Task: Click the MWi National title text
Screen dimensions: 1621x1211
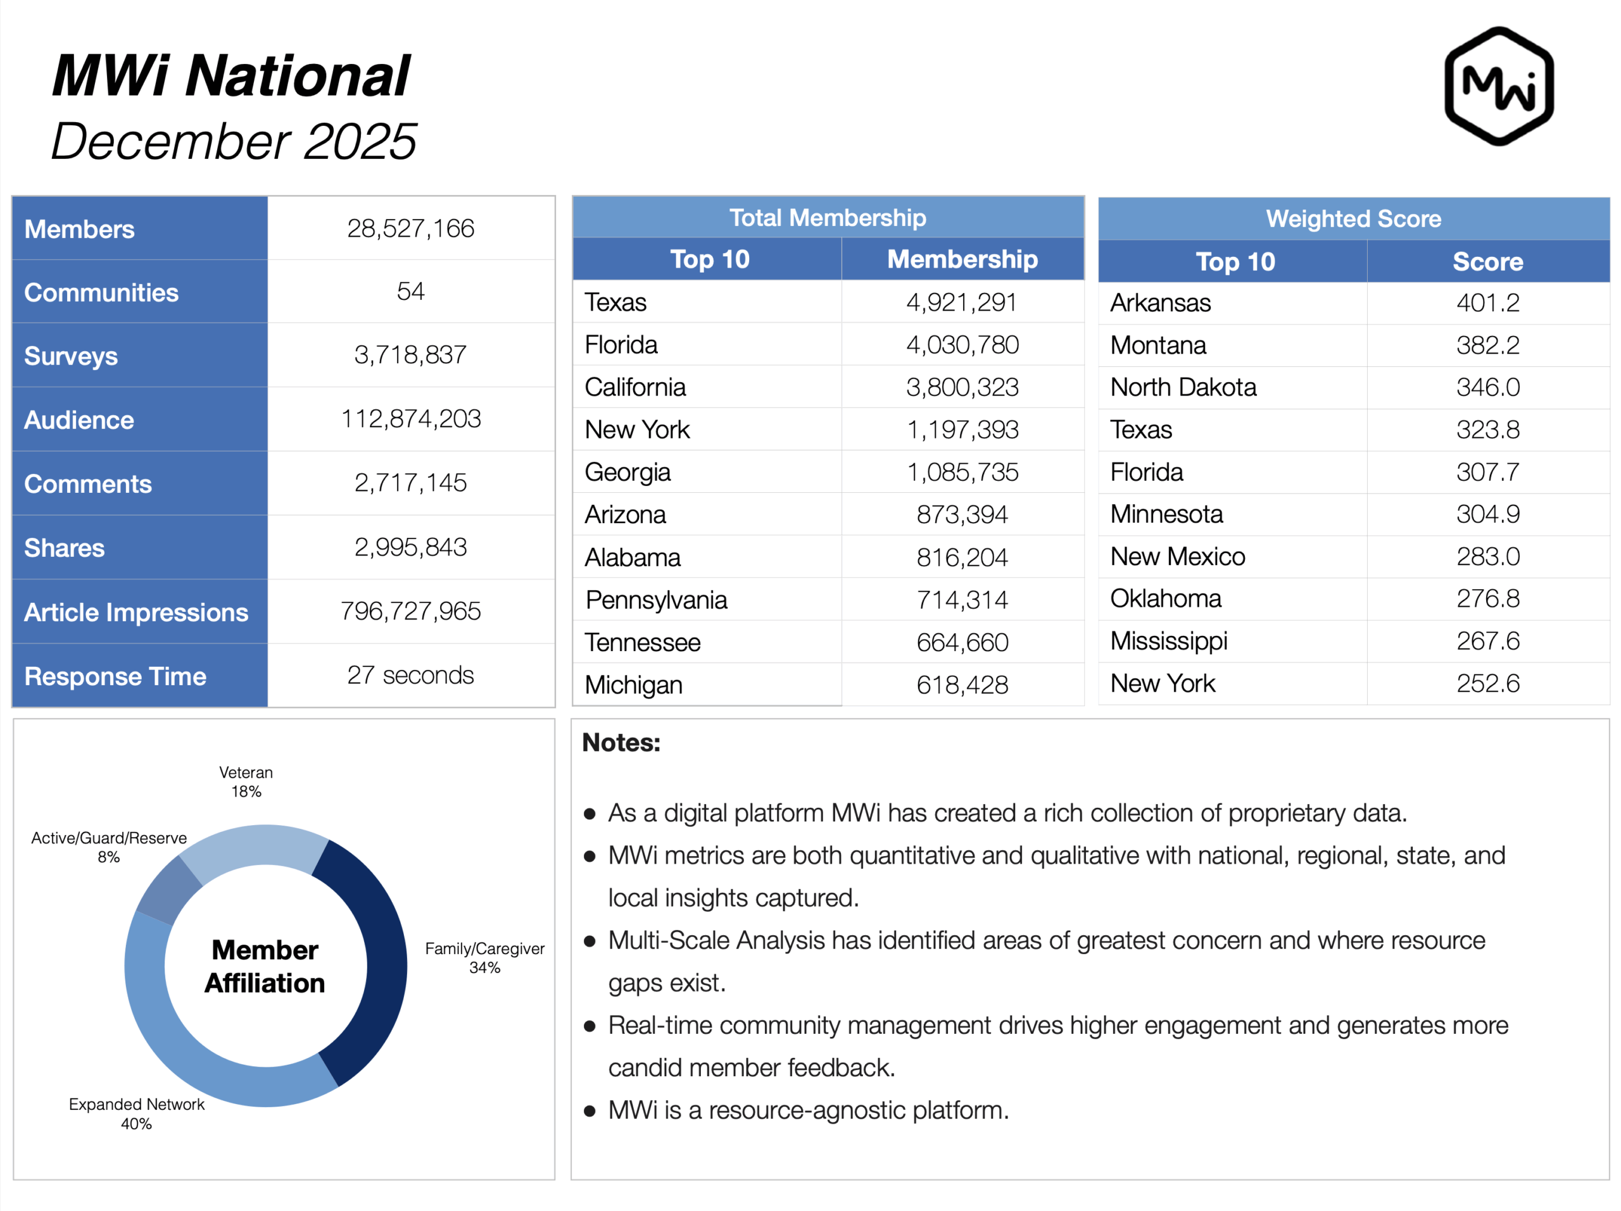Action: click(x=231, y=76)
